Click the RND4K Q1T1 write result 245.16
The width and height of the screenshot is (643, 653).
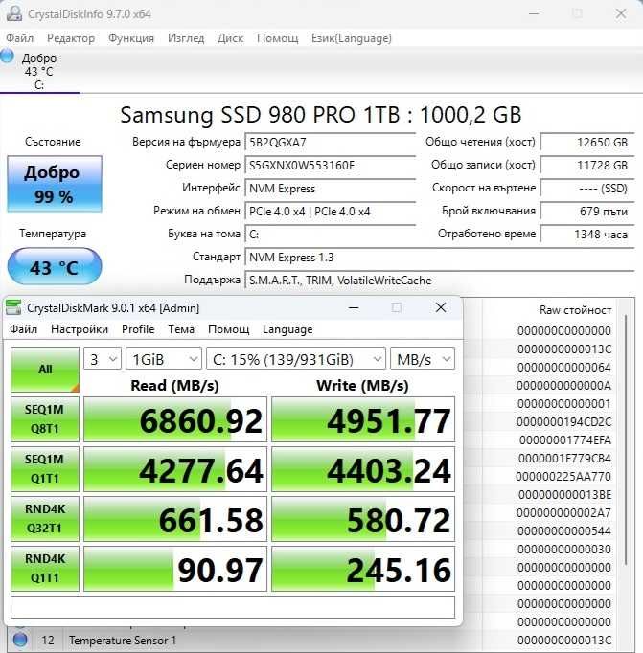pyautogui.click(x=363, y=569)
